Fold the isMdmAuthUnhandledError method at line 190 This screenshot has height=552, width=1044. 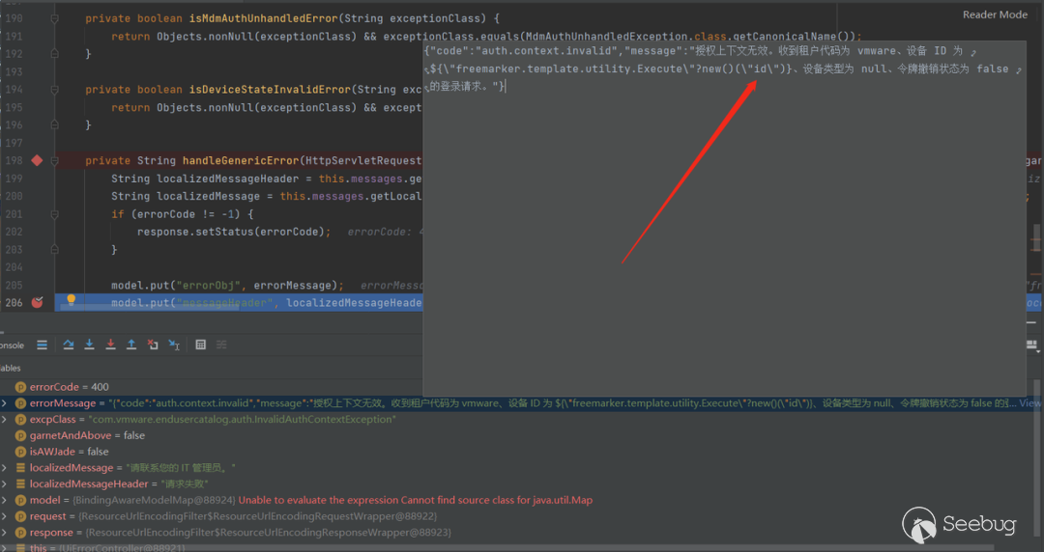pos(54,18)
